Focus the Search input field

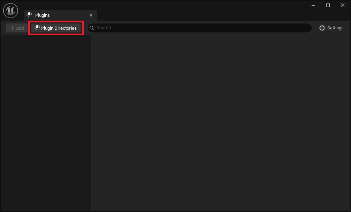202,28
